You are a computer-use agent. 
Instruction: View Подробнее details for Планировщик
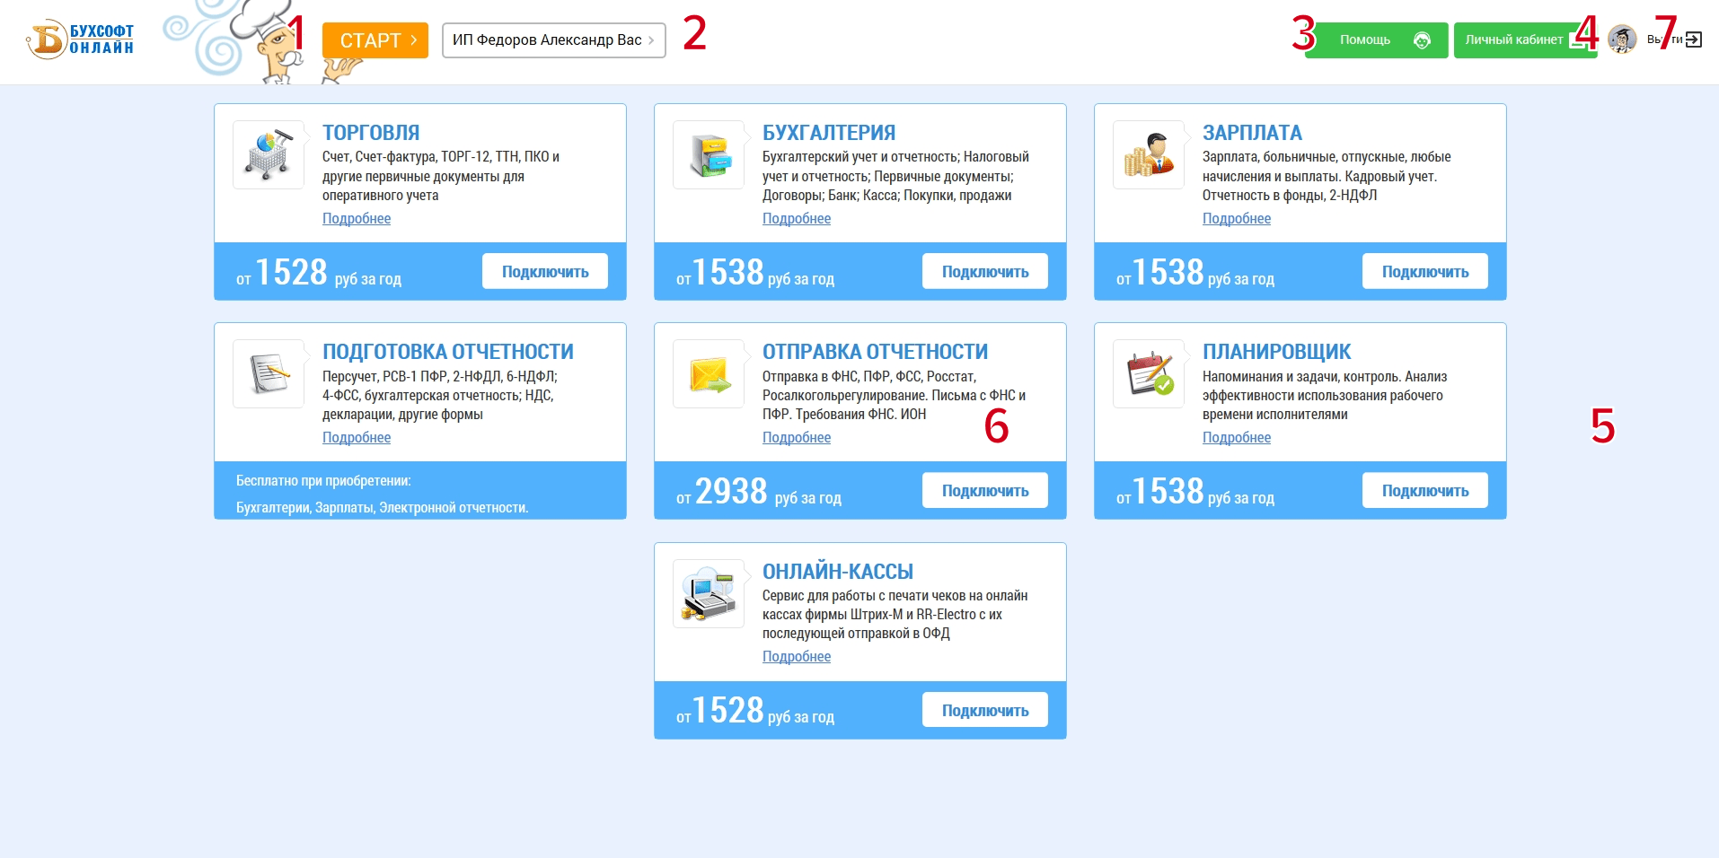pos(1237,437)
